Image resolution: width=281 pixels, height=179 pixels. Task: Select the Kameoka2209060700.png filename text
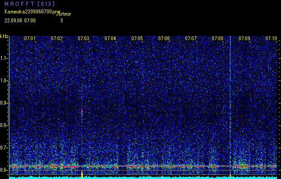pyautogui.click(x=33, y=12)
